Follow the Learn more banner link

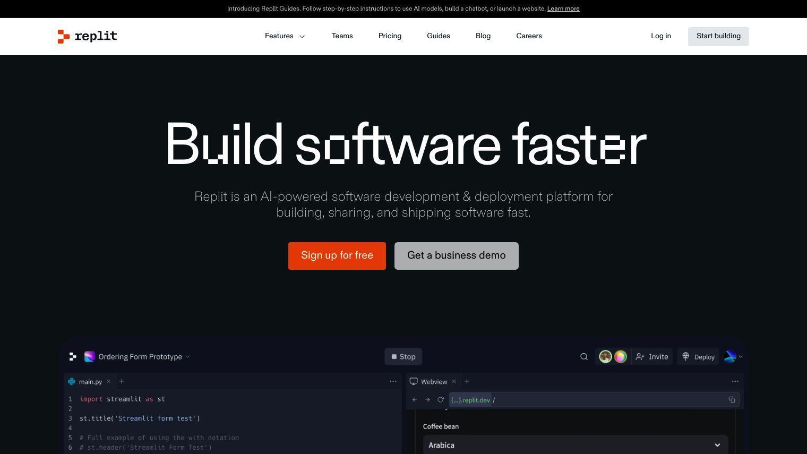pos(563,8)
